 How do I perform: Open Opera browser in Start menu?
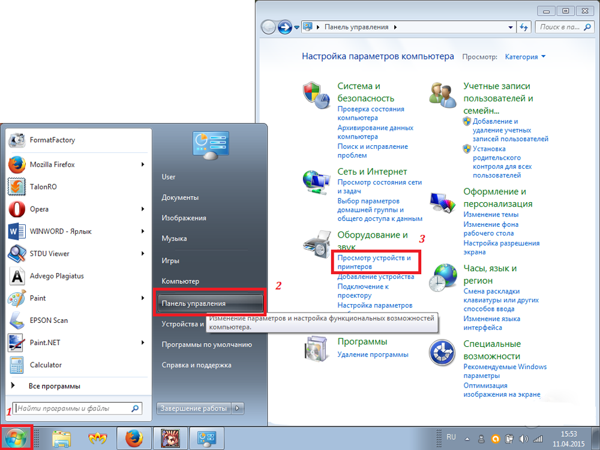tap(39, 209)
